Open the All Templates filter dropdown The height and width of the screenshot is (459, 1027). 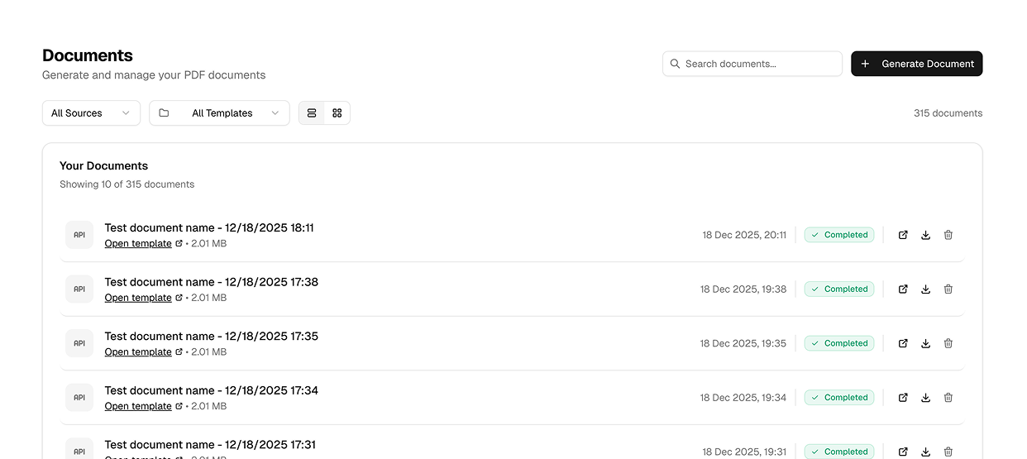(x=219, y=113)
